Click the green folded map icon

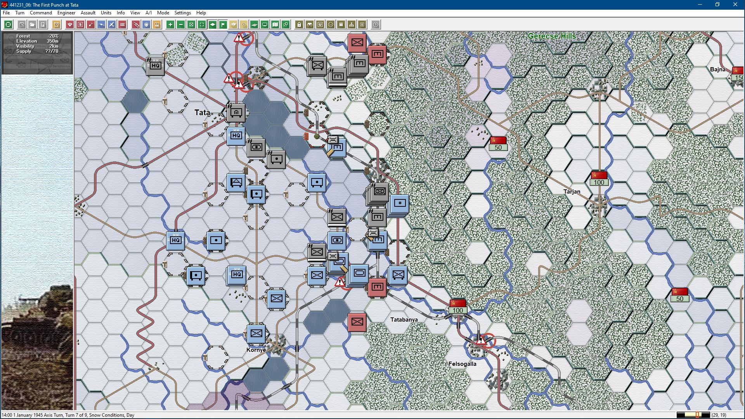coord(275,24)
